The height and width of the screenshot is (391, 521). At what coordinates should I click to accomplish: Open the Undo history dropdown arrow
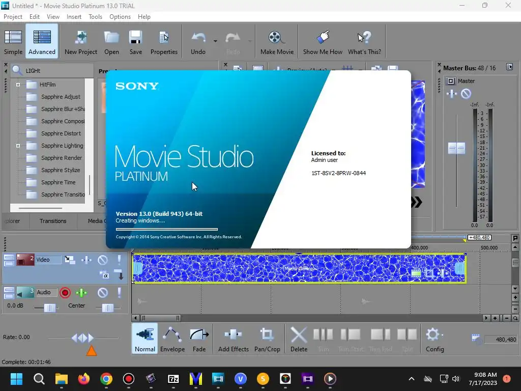click(215, 41)
